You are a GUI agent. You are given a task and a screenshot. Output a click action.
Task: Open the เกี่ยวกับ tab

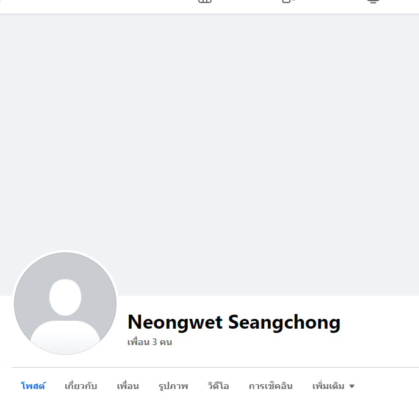81,386
